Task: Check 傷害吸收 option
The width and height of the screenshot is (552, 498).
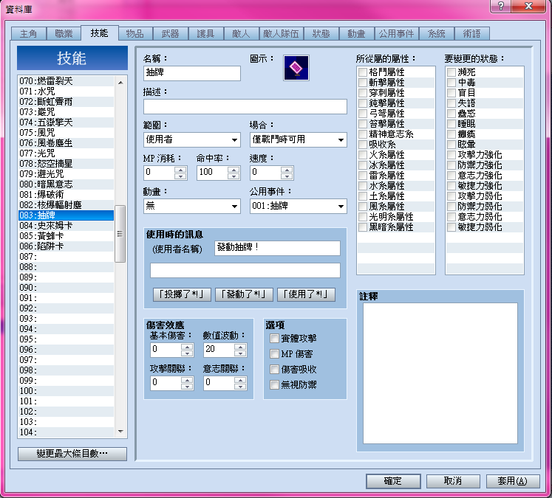Action: 274,370
